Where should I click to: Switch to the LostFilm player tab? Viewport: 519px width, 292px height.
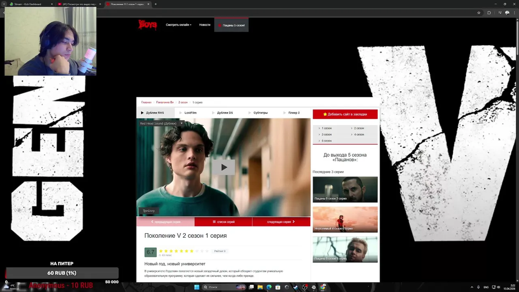pos(190,113)
